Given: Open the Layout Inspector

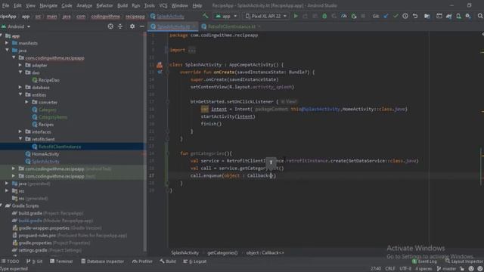Looking at the screenshot, I should tap(464, 261).
